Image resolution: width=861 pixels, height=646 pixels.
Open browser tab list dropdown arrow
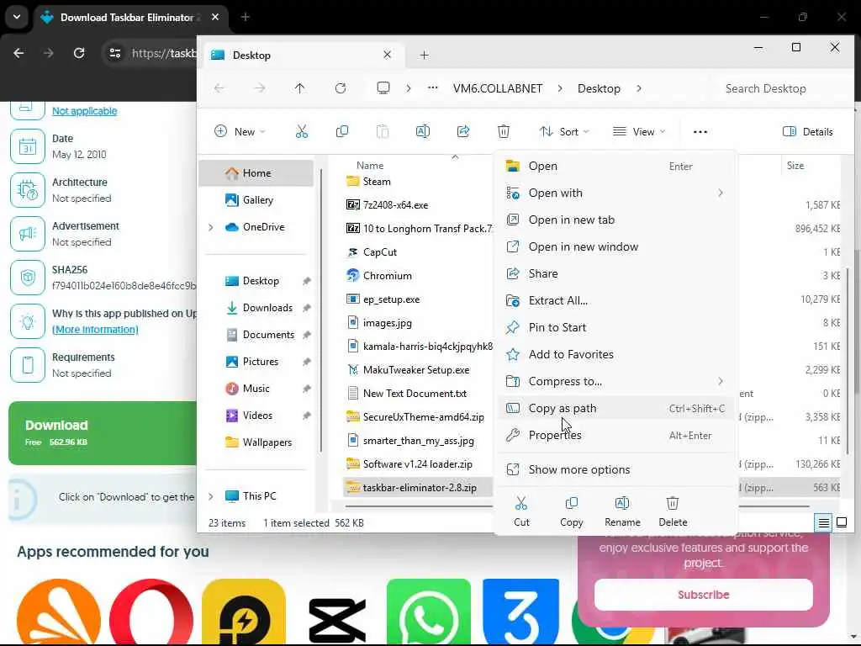tap(17, 17)
